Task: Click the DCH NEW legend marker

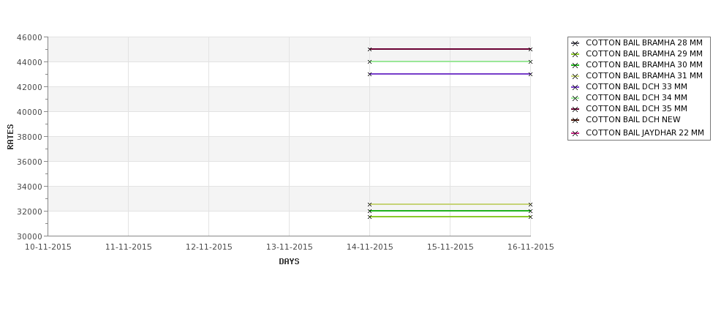Action: tap(575, 120)
